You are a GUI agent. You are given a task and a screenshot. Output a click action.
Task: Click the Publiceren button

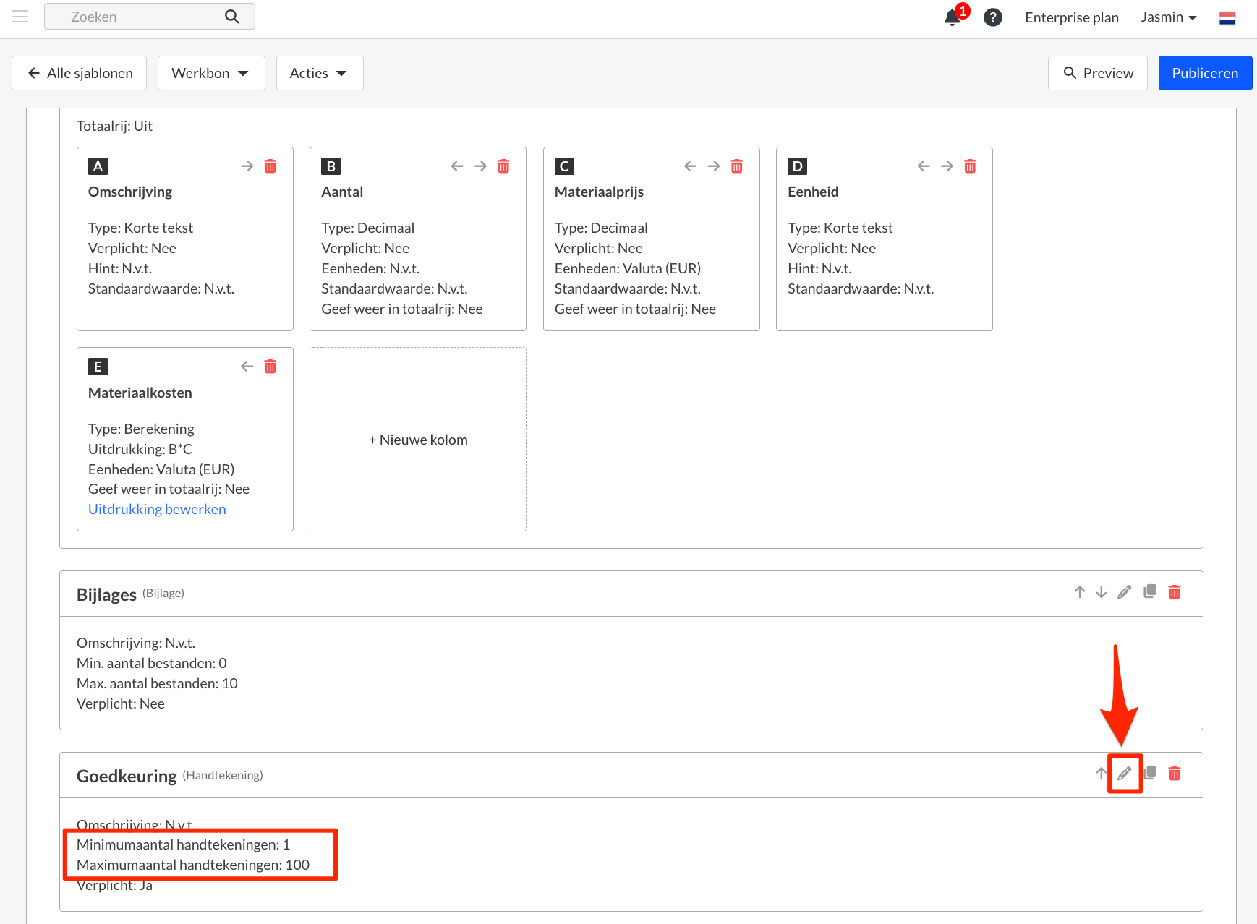point(1205,73)
